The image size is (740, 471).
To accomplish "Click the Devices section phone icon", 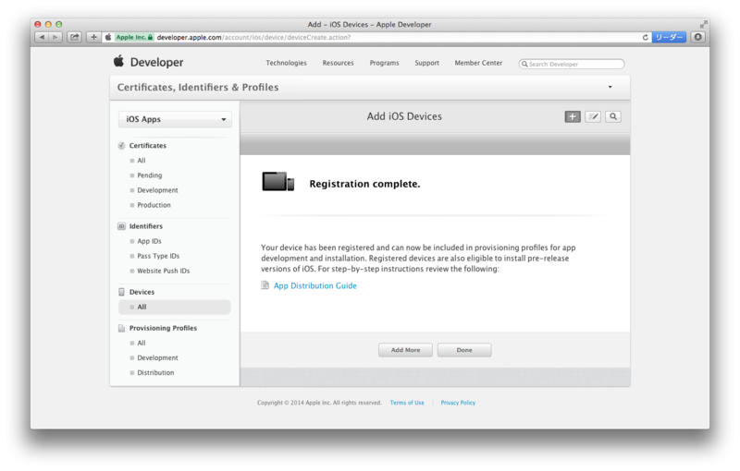I will coord(121,292).
